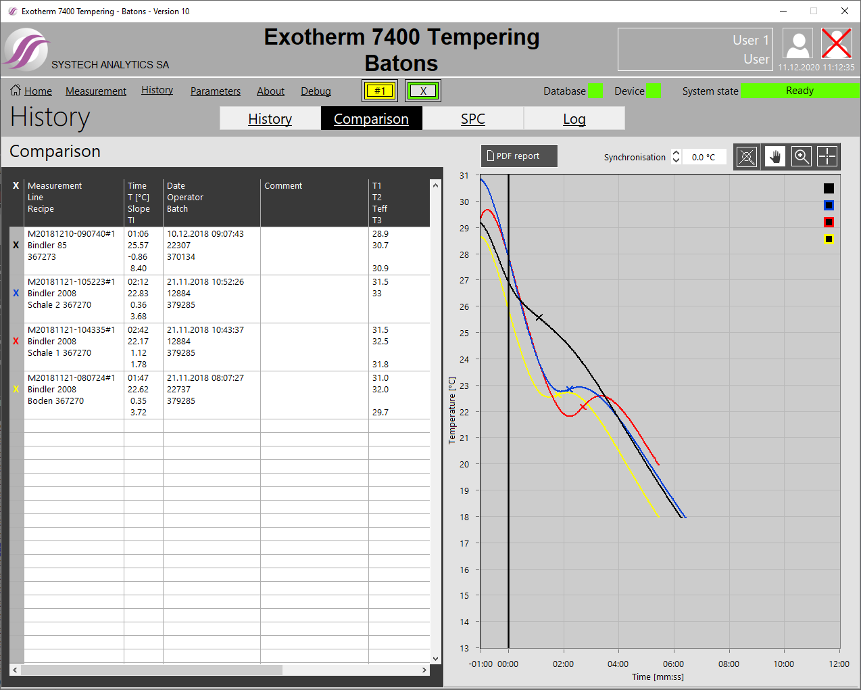This screenshot has width=861, height=690.
Task: Click the line name Bindler 85
Action: pyautogui.click(x=47, y=246)
